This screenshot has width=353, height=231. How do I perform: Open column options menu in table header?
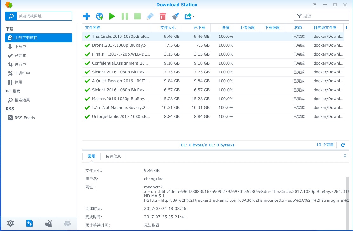(346, 28)
